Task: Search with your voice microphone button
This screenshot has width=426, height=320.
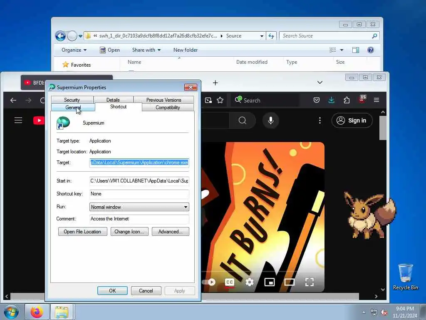Action: [271, 120]
